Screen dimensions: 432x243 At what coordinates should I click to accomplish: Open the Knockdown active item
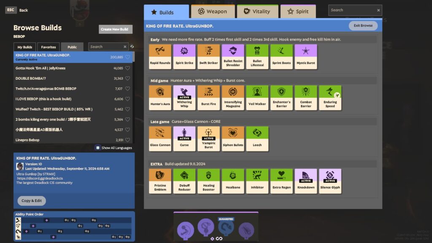point(306,181)
